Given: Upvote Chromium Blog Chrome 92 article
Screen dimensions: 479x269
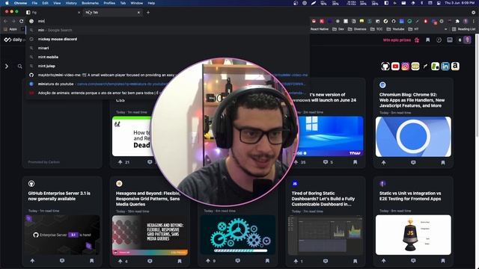Looking at the screenshot, I should 384,163.
